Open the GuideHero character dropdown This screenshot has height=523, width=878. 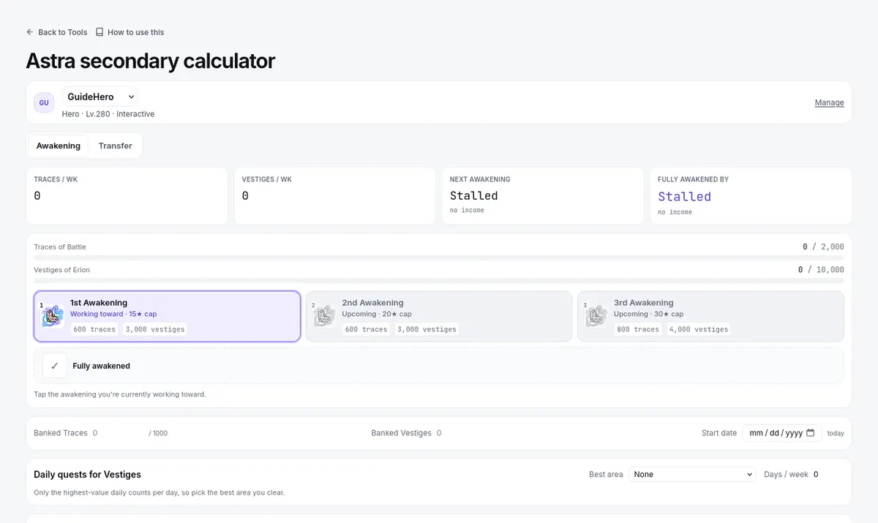(x=100, y=97)
